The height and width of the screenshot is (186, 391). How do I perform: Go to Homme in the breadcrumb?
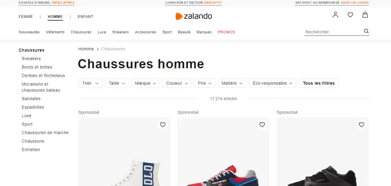(x=86, y=49)
